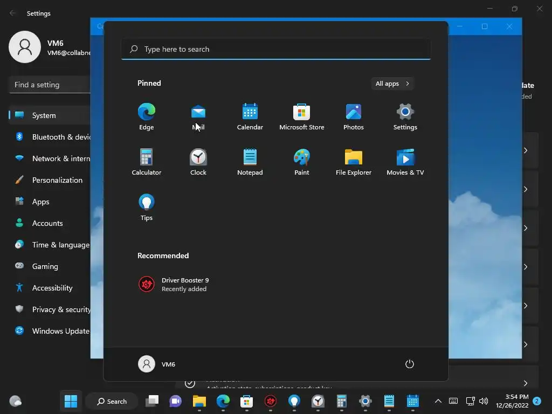Go back in Settings window
Viewport: 552px width, 414px height.
click(x=13, y=13)
